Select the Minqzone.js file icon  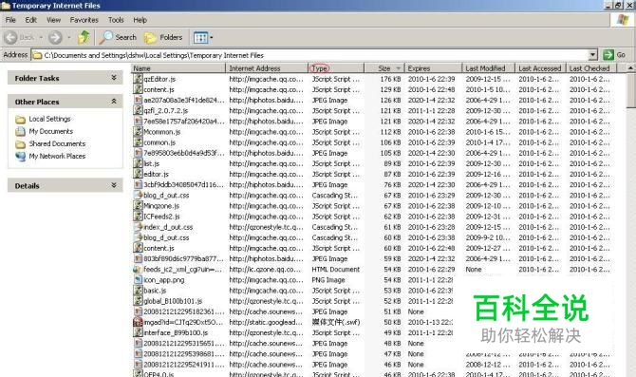[x=138, y=205]
